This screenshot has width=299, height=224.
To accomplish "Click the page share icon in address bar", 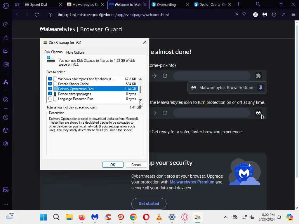I will 237,15.
